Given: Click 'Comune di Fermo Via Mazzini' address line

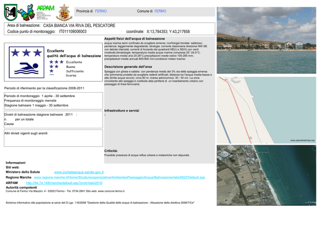Looking at the screenshot, I should click(x=65, y=191).
